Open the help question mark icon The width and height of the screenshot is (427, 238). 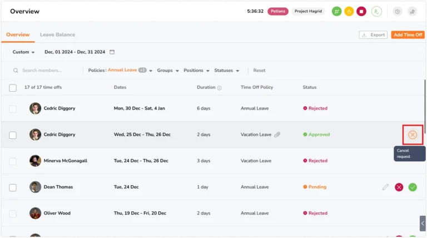(x=398, y=12)
